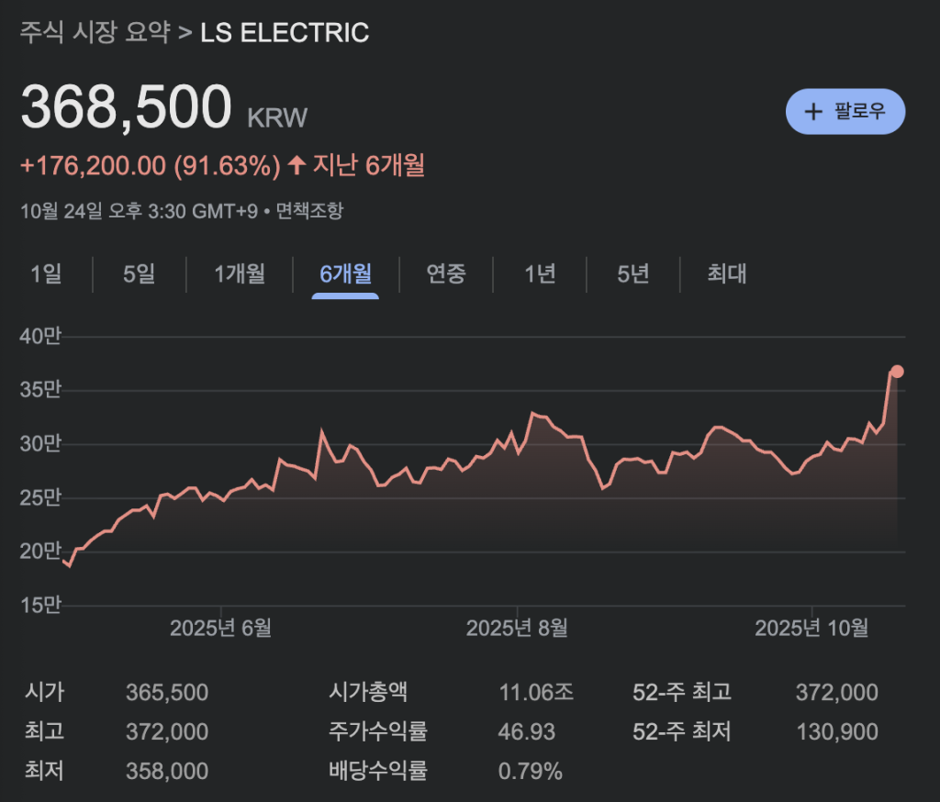Screen dimensions: 940x802
Task: Select the 6개월 time range tab
Action: tap(345, 273)
